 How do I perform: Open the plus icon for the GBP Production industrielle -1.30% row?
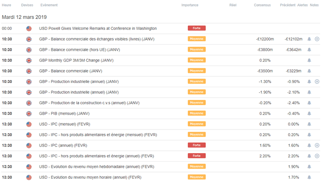(x=317, y=82)
